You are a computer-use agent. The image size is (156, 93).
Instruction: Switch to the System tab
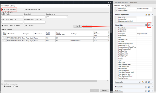128,6
